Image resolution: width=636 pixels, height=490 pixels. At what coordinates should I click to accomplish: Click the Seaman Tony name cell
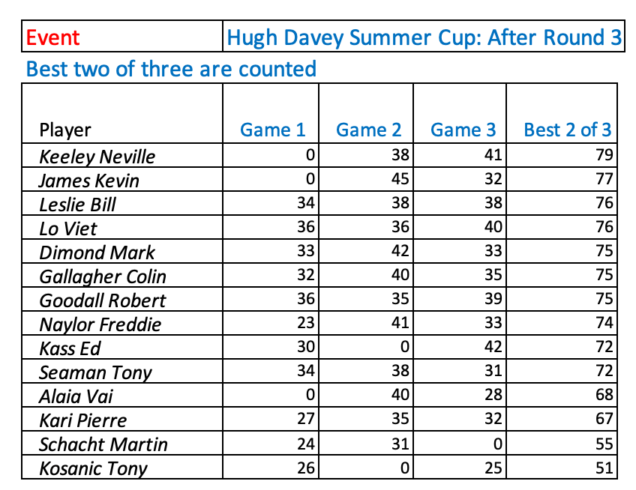click(x=95, y=372)
